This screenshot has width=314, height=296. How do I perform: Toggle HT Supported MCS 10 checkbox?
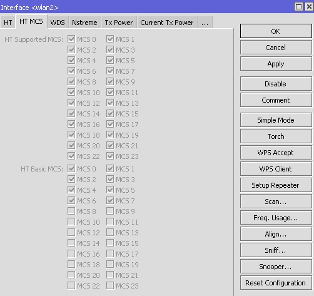click(71, 92)
